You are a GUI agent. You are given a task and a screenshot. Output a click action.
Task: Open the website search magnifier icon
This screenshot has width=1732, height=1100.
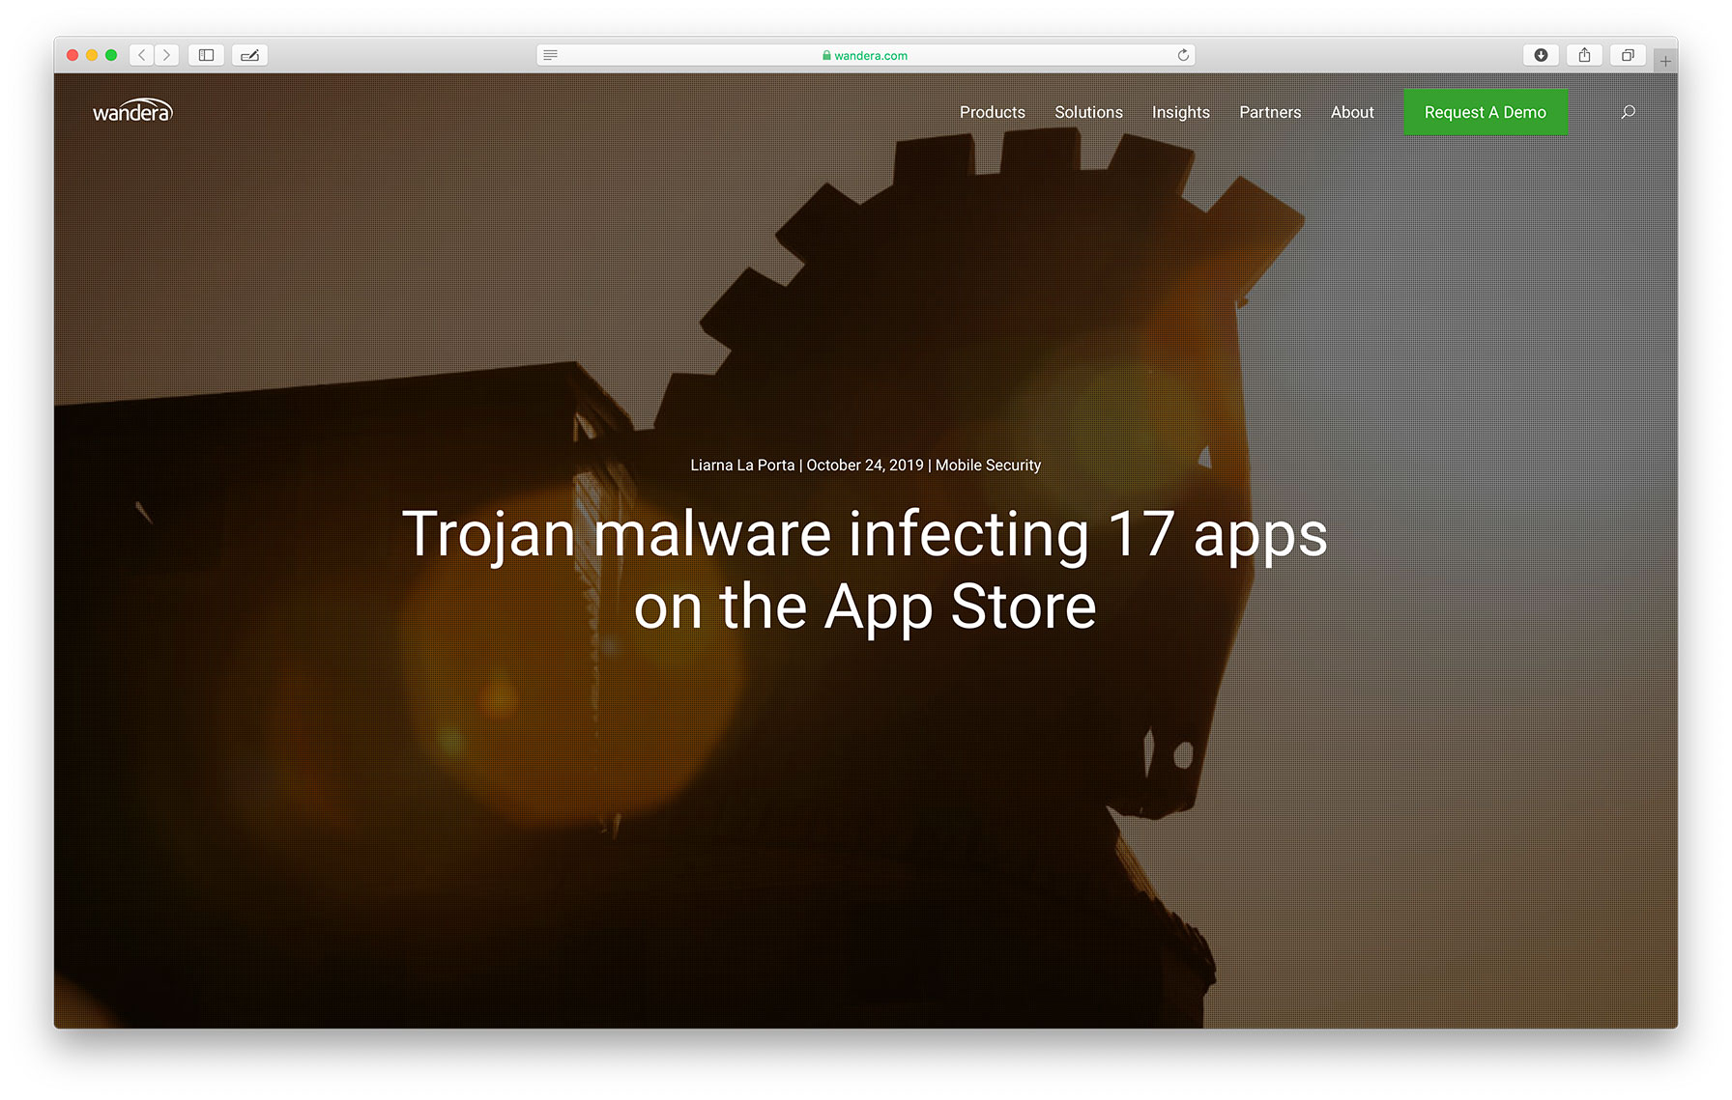click(x=1628, y=112)
